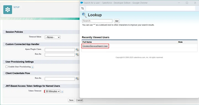Click the SETUP label

tap(17, 7)
